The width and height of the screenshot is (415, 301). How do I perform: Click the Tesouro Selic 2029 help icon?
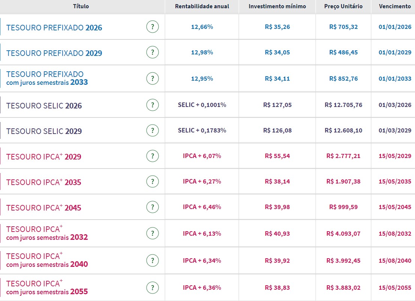[x=152, y=131]
